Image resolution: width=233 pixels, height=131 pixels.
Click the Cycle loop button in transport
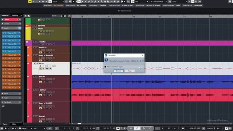tap(131, 128)
